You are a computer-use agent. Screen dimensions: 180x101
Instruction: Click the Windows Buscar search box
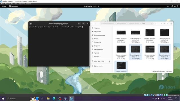point(18,98)
